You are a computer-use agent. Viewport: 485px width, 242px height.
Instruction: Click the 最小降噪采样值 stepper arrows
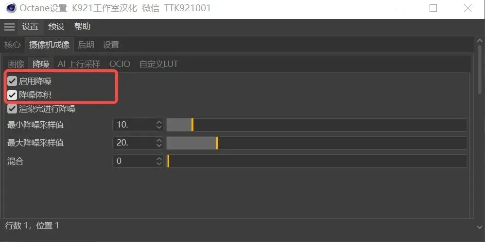tap(159, 125)
